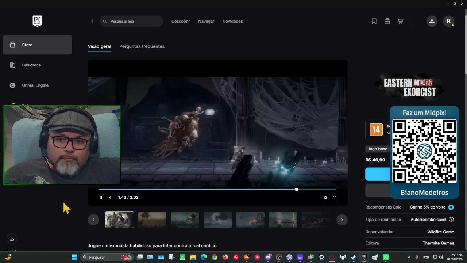Open WhatsApp from the taskbar
This screenshot has height=263, width=467.
386,257
